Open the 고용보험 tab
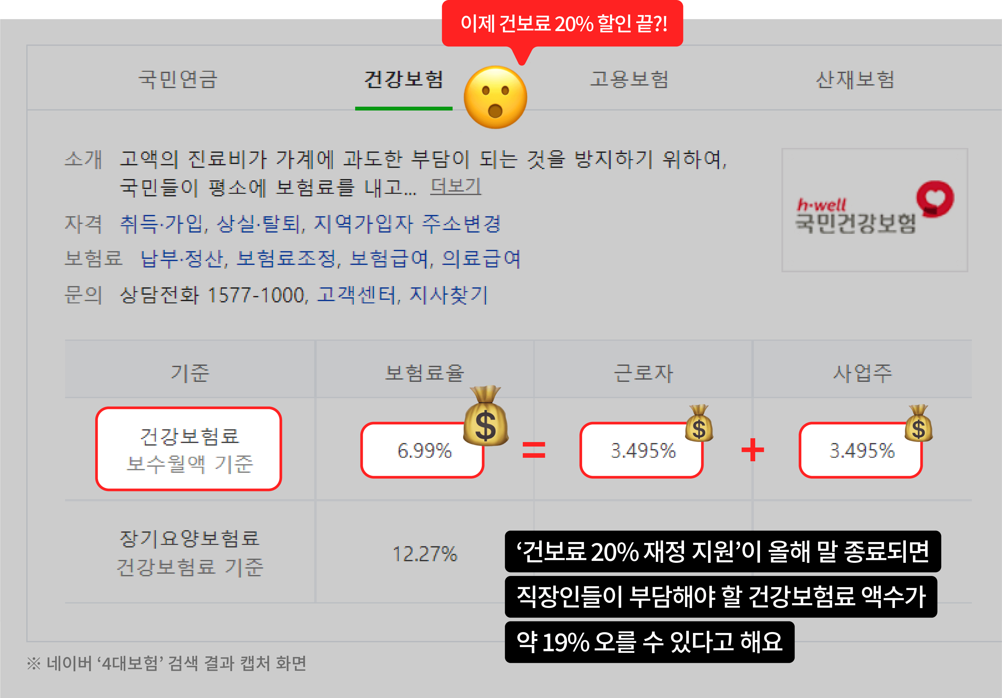Viewport: 1002px width, 698px height. 629,79
